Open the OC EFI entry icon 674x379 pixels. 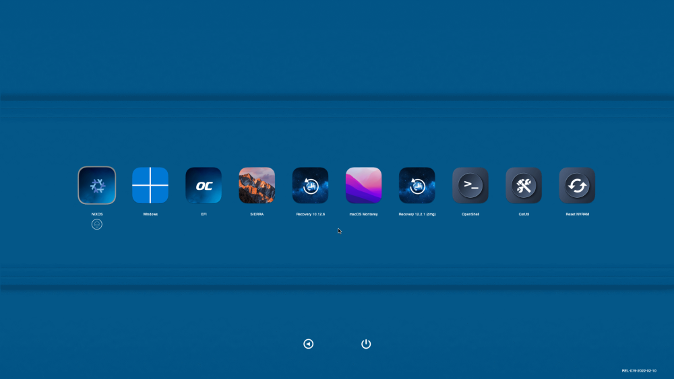coord(204,185)
